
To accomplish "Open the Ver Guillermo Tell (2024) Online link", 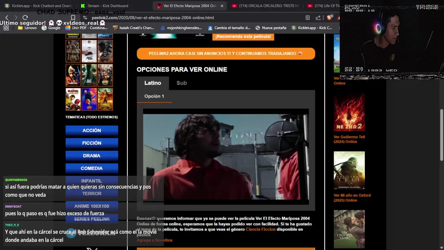I will pos(349,139).
